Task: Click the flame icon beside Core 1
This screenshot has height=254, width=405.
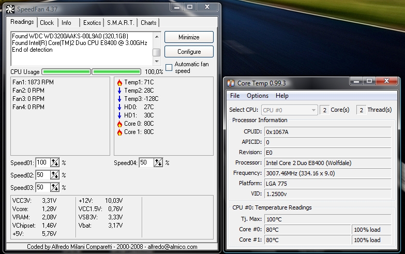Action: coord(119,132)
